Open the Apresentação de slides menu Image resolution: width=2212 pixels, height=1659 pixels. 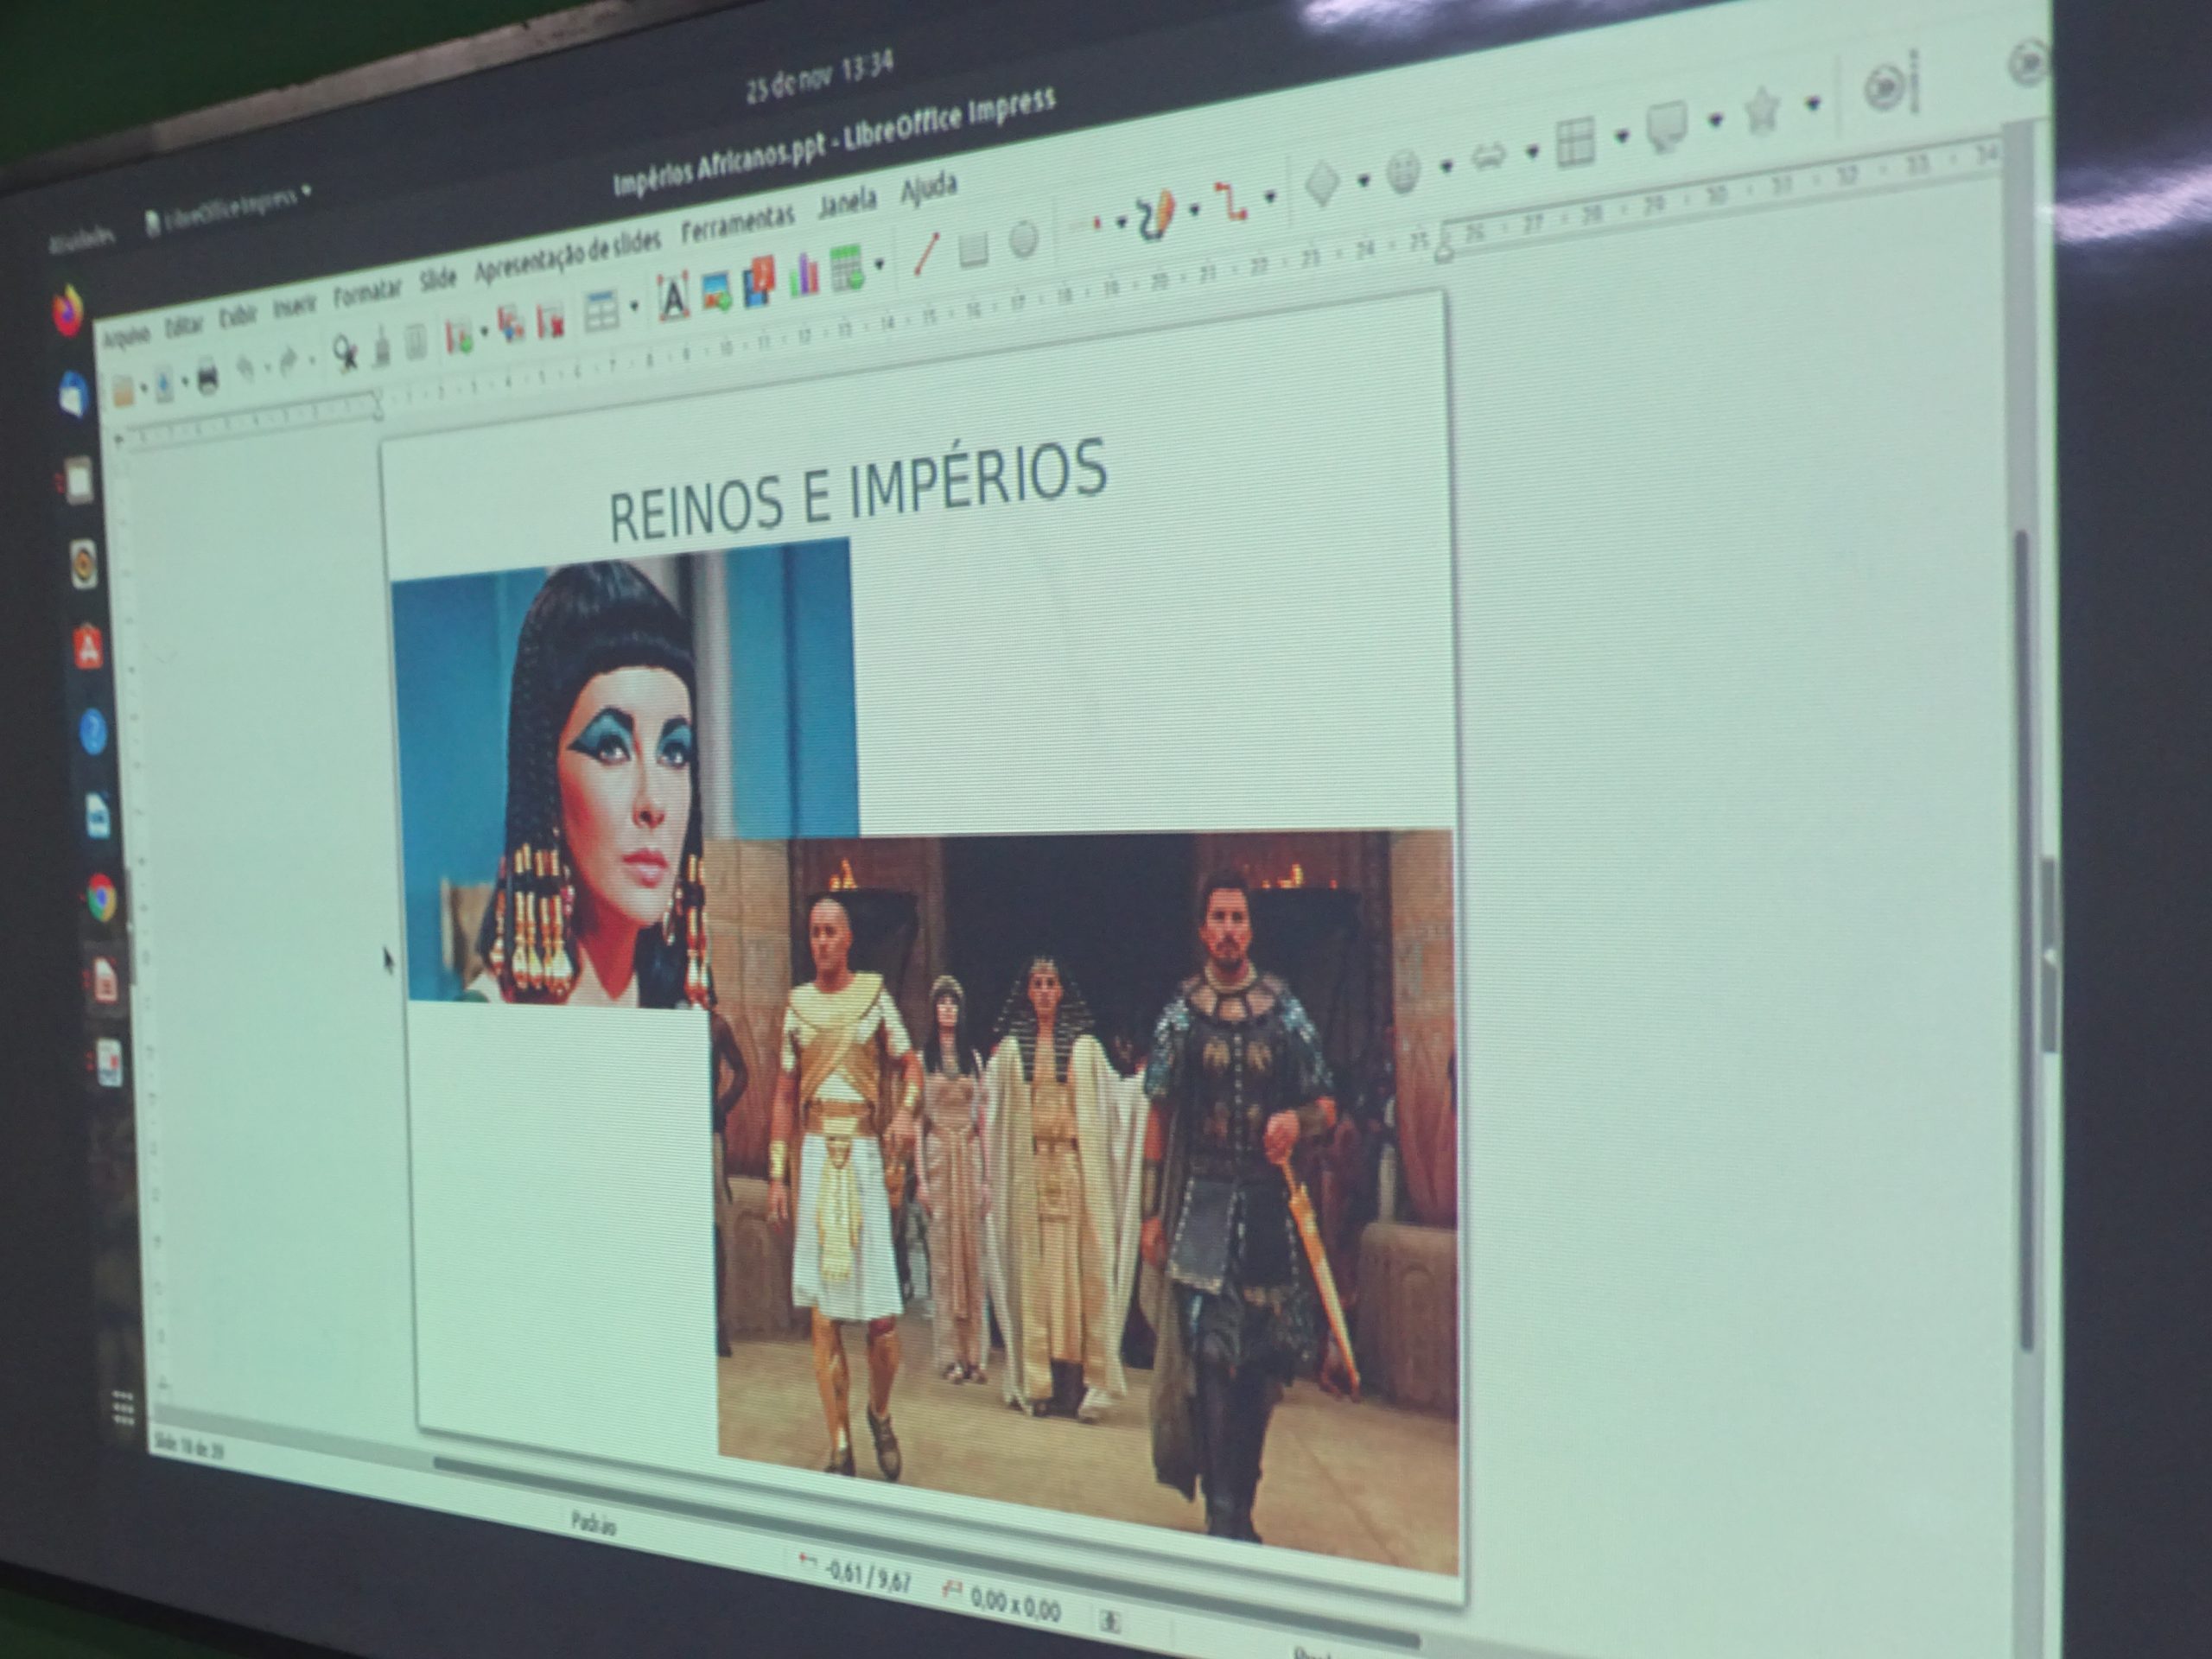click(x=567, y=255)
